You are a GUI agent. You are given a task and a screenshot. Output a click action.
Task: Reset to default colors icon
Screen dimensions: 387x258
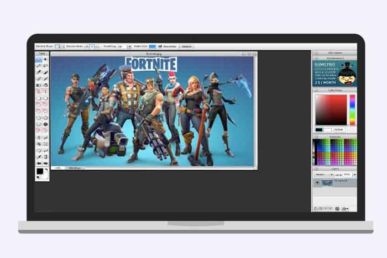coord(38,177)
